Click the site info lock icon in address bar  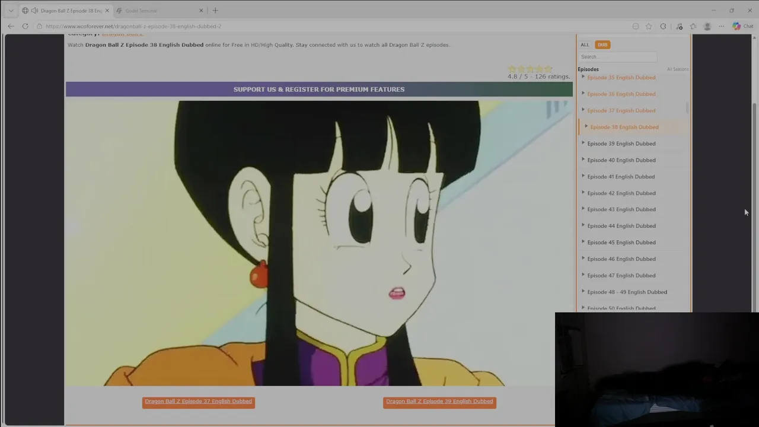(39, 26)
